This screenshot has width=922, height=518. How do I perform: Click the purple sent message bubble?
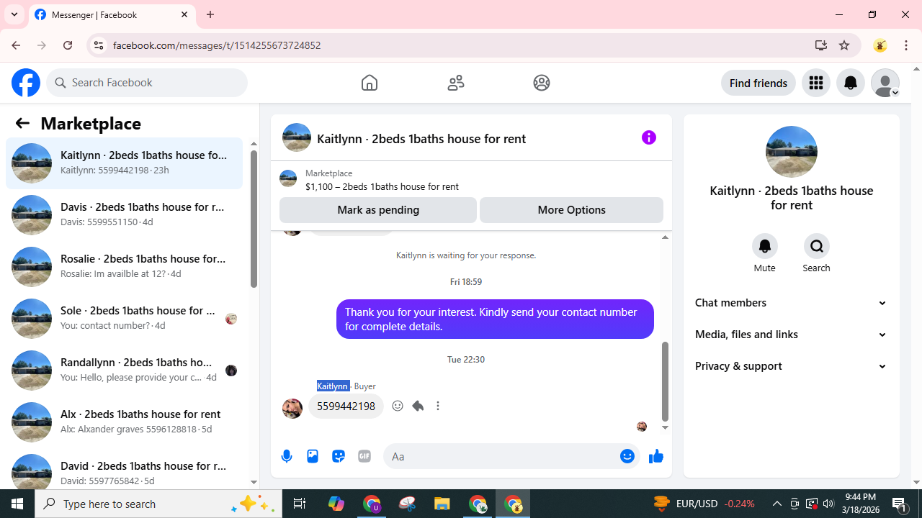pyautogui.click(x=495, y=319)
